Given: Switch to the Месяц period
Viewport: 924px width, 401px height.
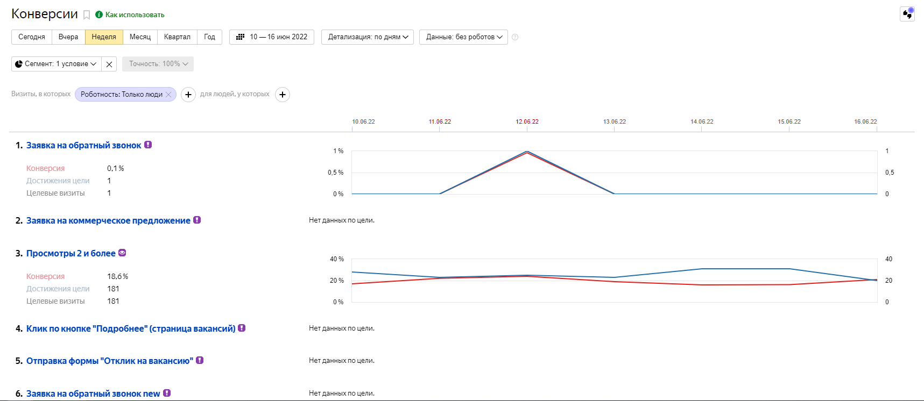Looking at the screenshot, I should pyautogui.click(x=140, y=37).
